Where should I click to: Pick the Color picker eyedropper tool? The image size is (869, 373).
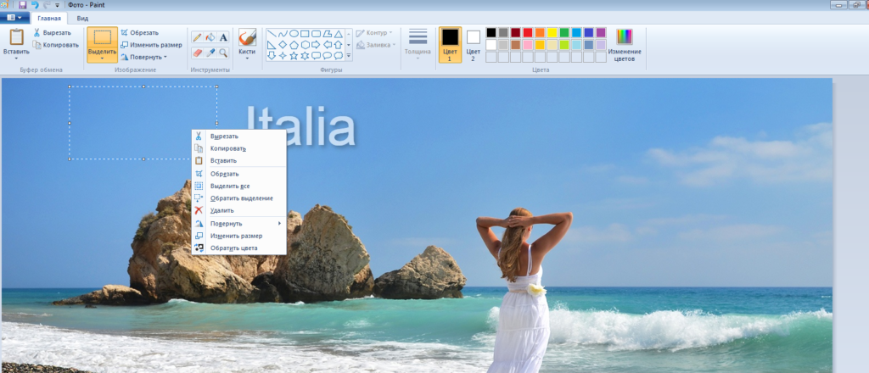(210, 53)
